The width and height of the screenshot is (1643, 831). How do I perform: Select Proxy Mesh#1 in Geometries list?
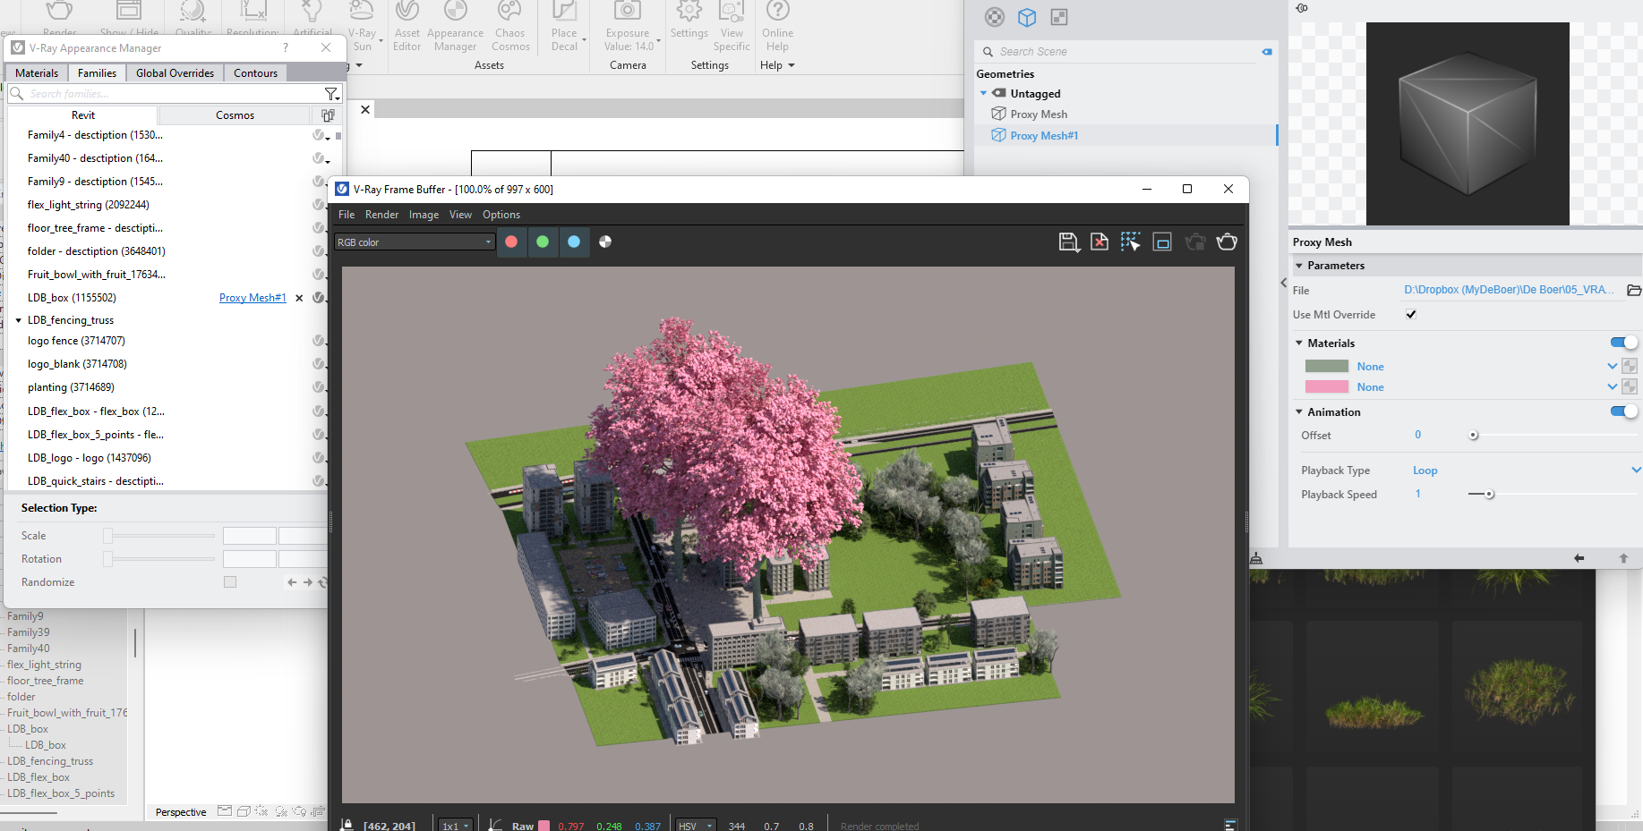[1044, 136]
